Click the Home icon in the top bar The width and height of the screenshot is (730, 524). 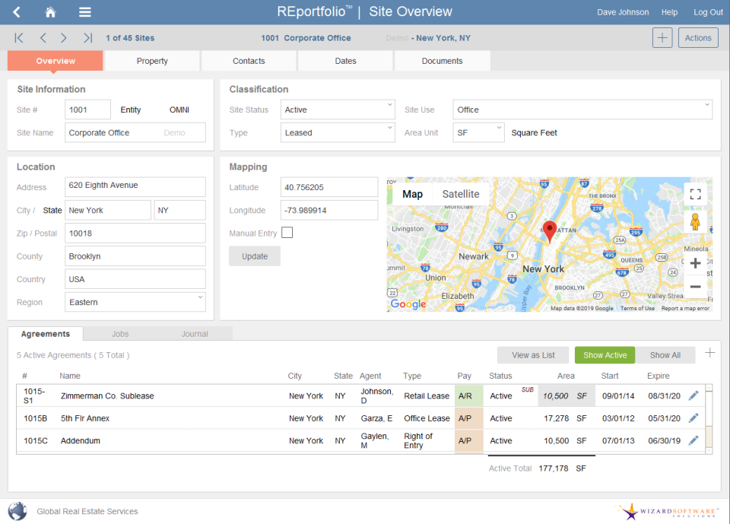pyautogui.click(x=50, y=12)
